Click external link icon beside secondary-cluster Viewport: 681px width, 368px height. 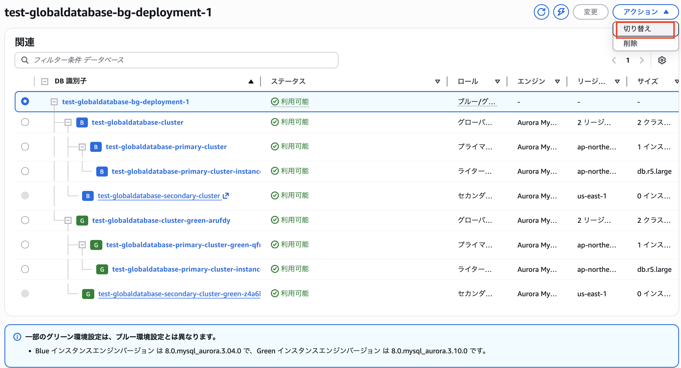click(x=226, y=196)
